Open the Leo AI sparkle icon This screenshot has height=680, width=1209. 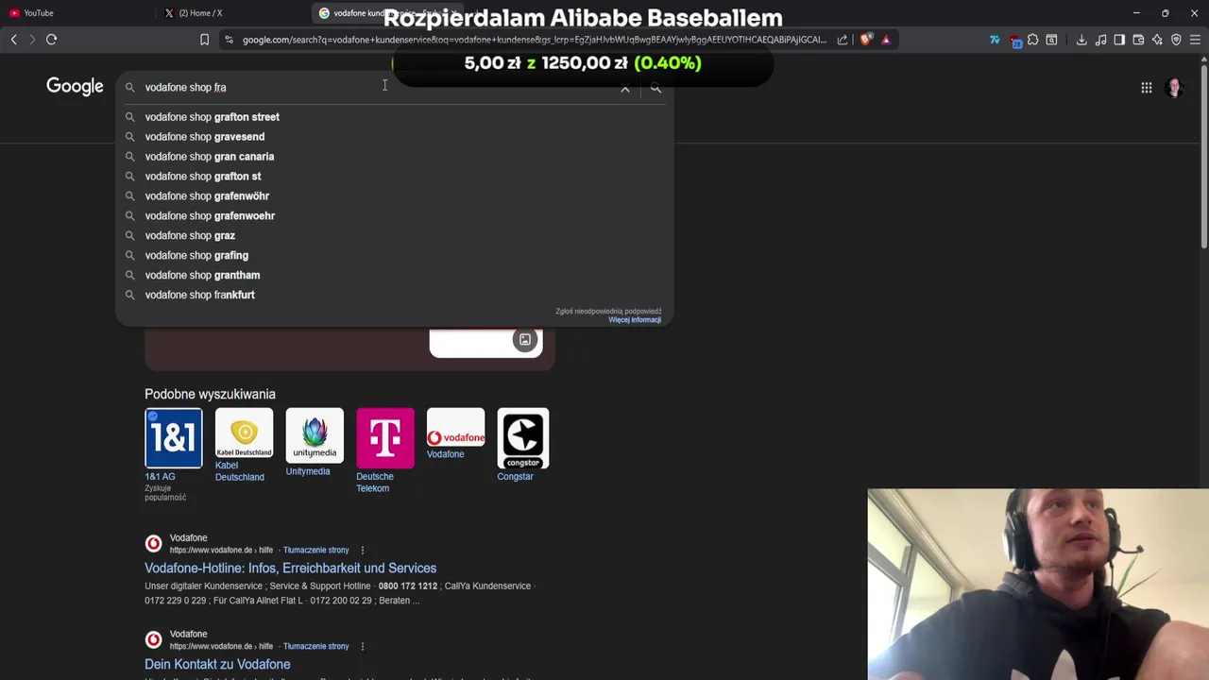coord(1157,40)
